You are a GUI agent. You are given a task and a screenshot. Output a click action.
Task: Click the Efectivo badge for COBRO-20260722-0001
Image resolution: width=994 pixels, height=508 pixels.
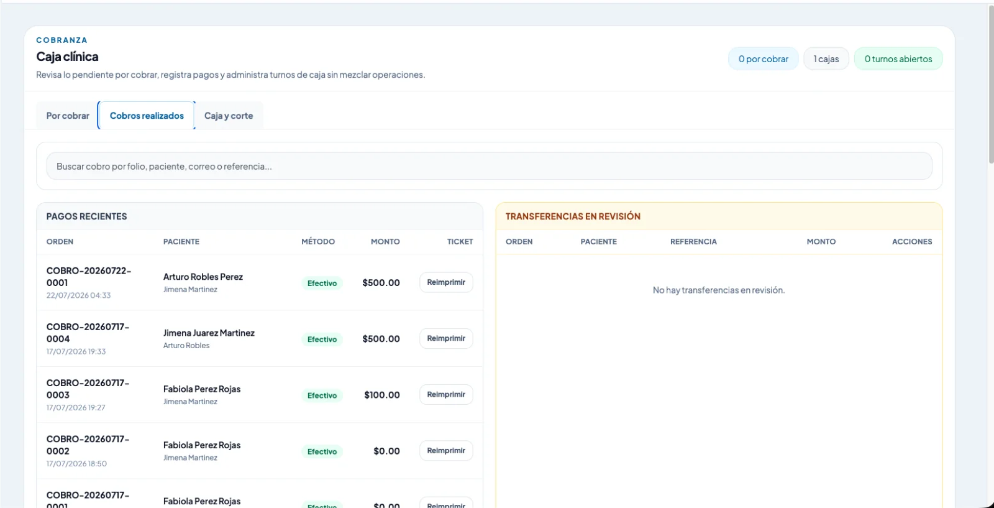pos(322,283)
